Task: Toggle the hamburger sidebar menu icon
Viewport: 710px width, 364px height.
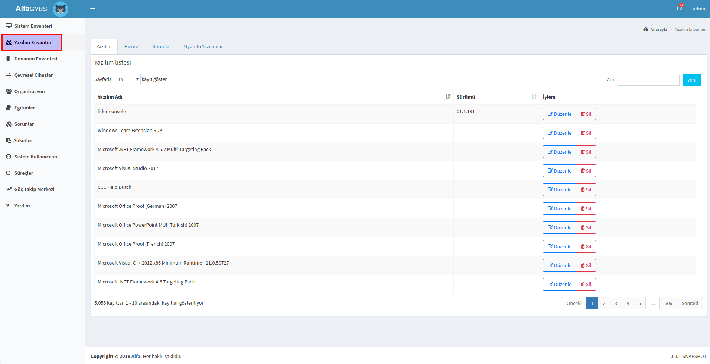Action: (x=92, y=9)
